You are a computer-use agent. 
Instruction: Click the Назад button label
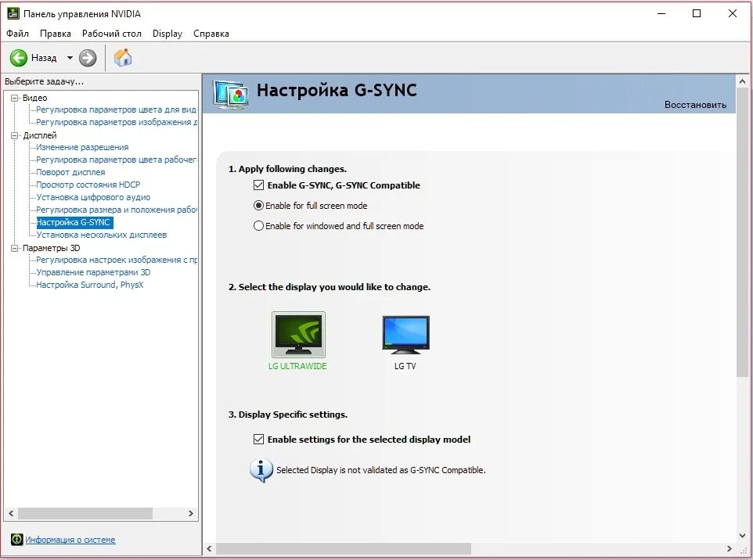click(44, 58)
